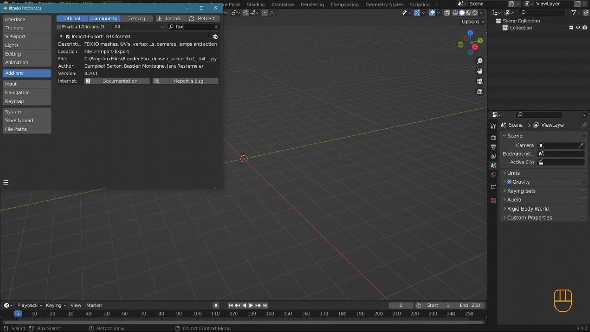The height and width of the screenshot is (332, 590).
Task: Toggle the preview range clock icon
Action: click(418, 305)
